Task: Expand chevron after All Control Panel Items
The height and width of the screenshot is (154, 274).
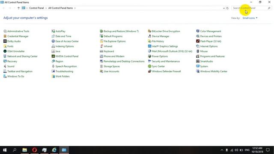Action: click(75, 8)
